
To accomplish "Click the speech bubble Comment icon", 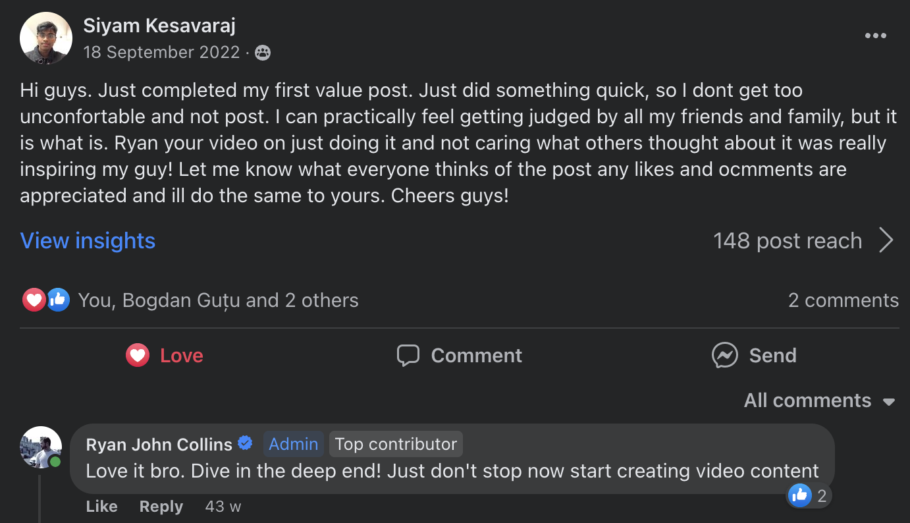I will click(x=408, y=356).
